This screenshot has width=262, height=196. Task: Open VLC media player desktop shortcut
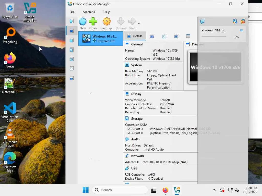pyautogui.click(x=10, y=138)
